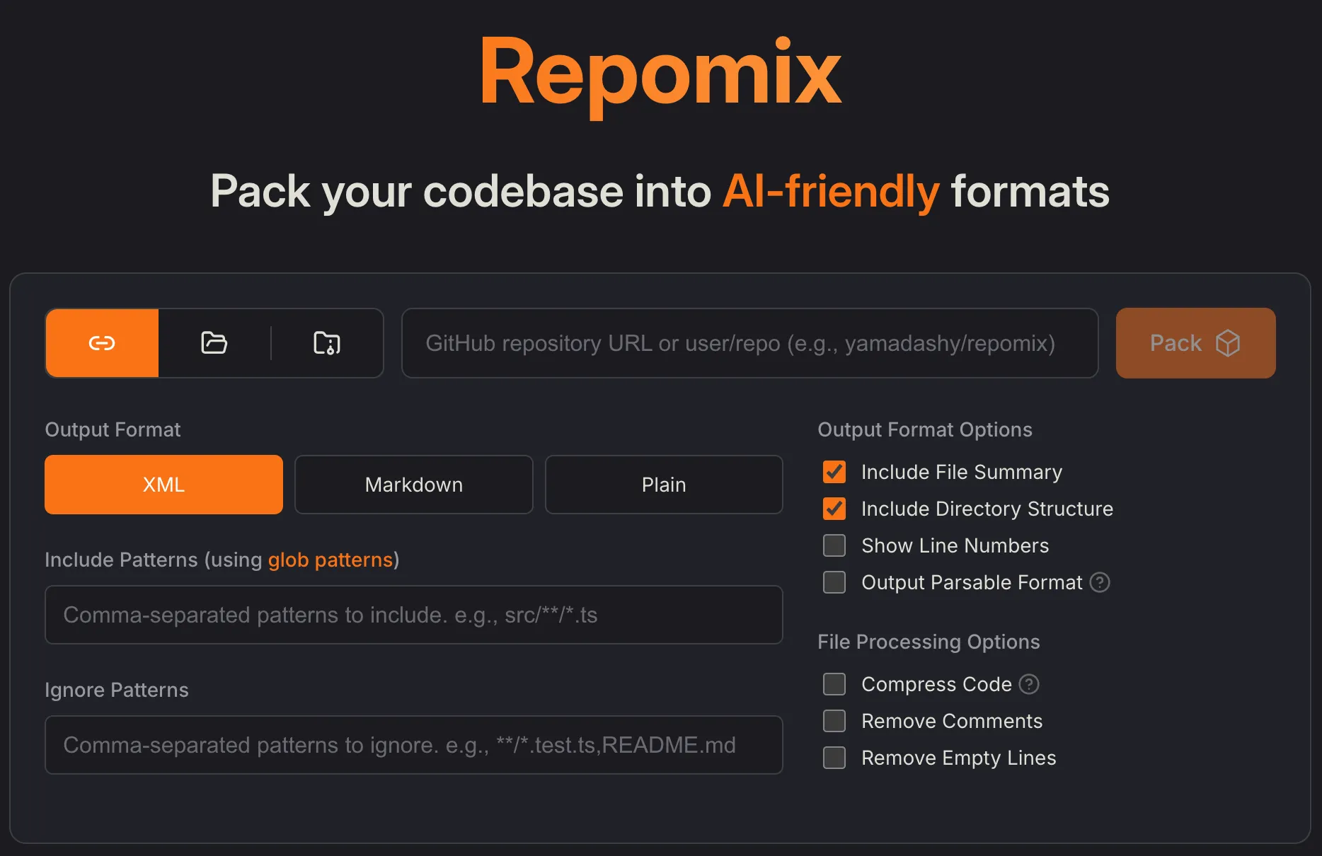1322x856 pixels.
Task: Uncheck Include Directory Structure
Action: (834, 509)
